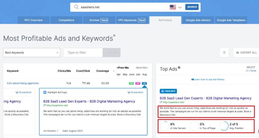This screenshot has height=138, width=259.
Task: Go to previous months with Prev Mo
Action: click(x=122, y=68)
